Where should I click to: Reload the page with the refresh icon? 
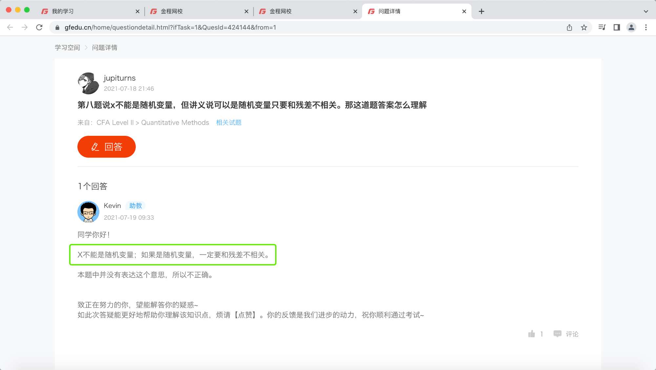tap(39, 28)
